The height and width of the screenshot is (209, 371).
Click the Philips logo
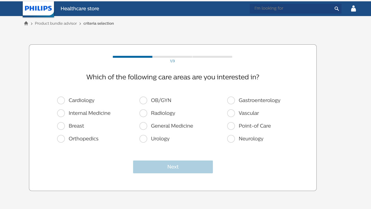point(38,8)
